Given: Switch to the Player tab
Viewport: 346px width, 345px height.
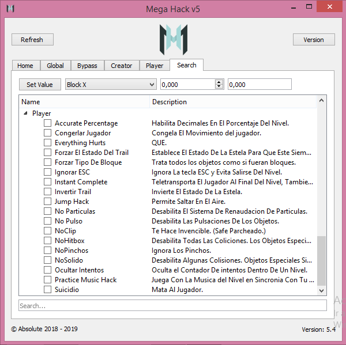Looking at the screenshot, I should coord(155,66).
